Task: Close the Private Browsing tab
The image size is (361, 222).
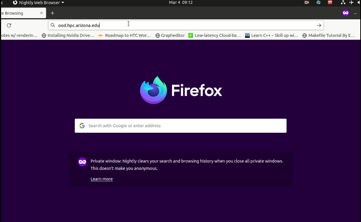Action: pos(41,13)
